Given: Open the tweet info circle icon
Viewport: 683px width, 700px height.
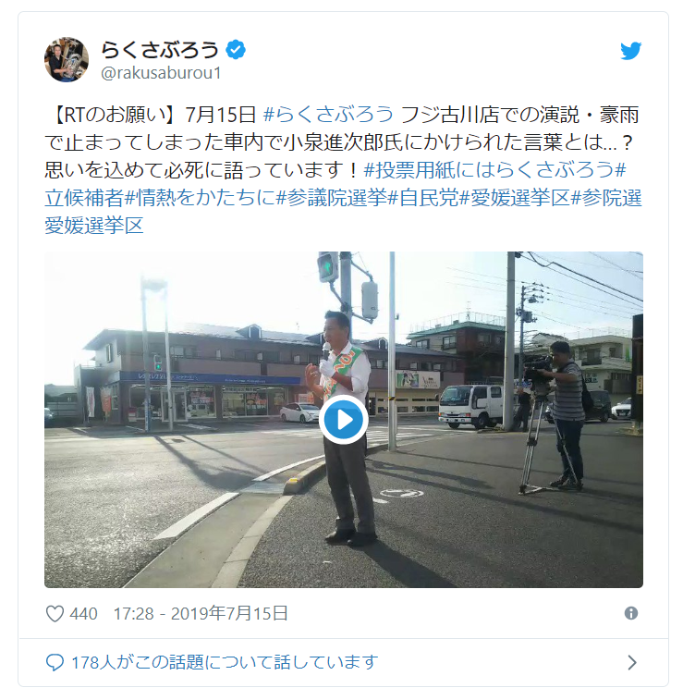Looking at the screenshot, I should pos(631,613).
